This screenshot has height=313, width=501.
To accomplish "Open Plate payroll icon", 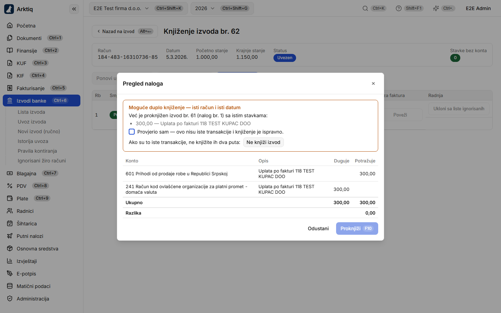I will point(10,198).
